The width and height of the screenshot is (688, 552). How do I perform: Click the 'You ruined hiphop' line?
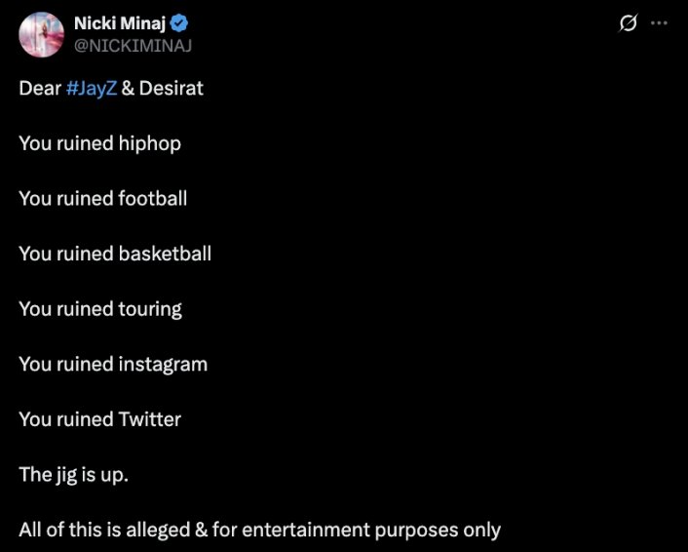(100, 144)
